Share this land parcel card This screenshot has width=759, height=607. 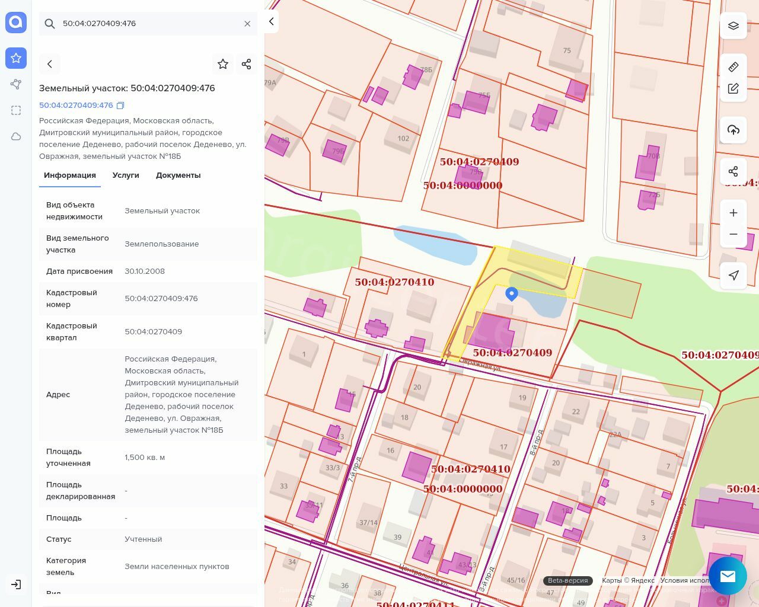247,64
